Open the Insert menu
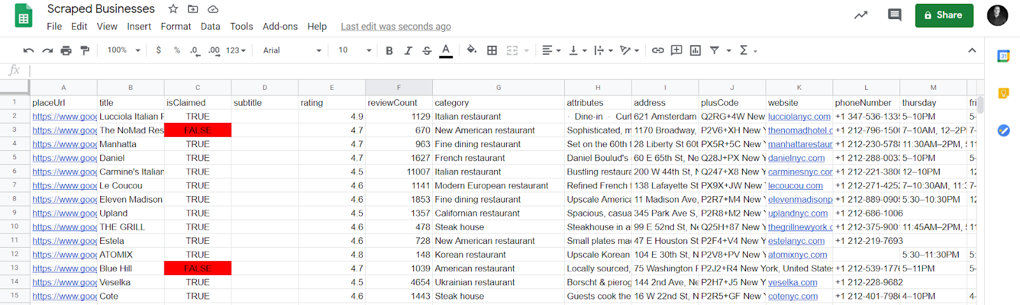Screen dimensions: 1020x305 (139, 26)
